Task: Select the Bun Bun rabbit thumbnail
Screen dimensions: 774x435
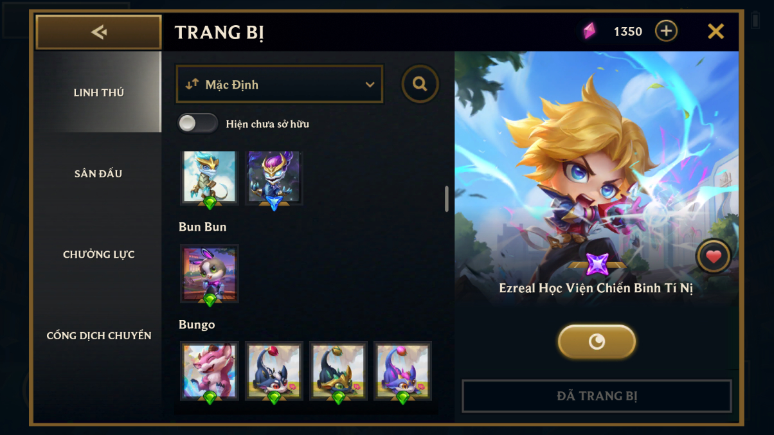Action: click(x=210, y=274)
